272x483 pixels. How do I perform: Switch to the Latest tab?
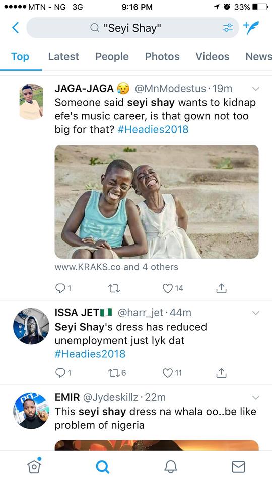(x=63, y=57)
